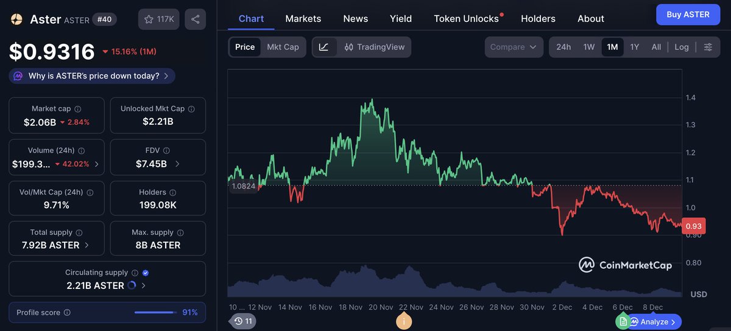Open the Chart tab
The image size is (731, 331).
(x=251, y=18)
